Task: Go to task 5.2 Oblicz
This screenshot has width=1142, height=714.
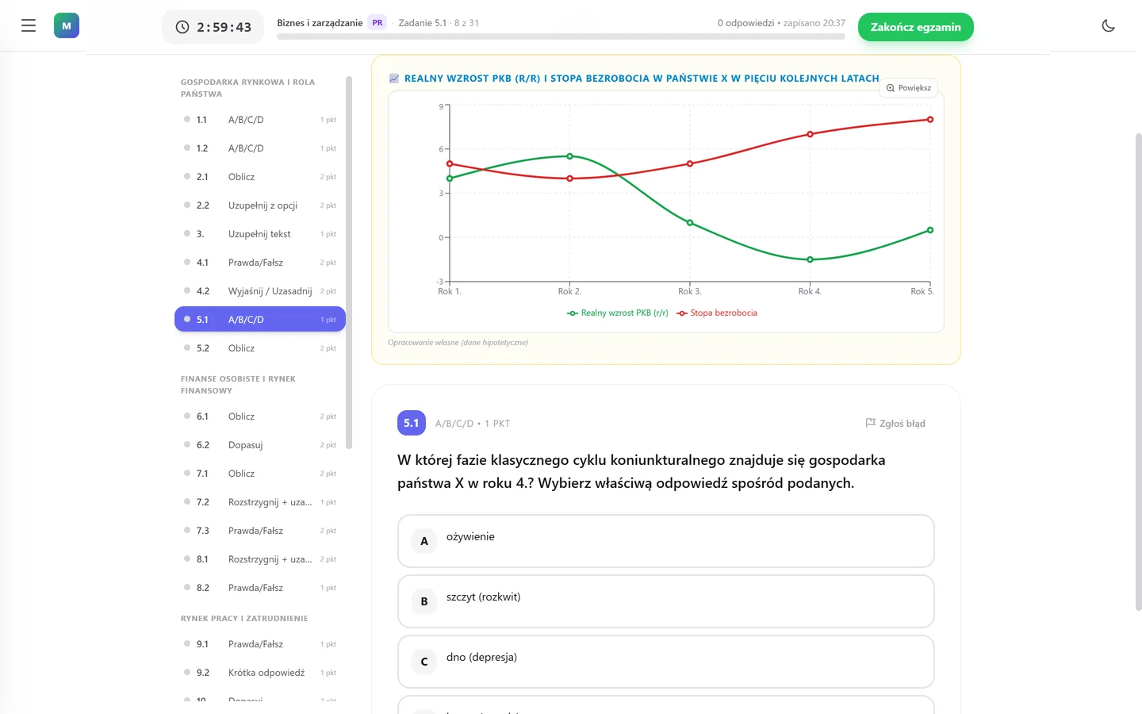Action: 260,348
